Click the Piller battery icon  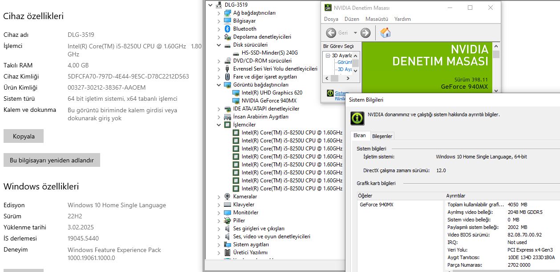227,221
